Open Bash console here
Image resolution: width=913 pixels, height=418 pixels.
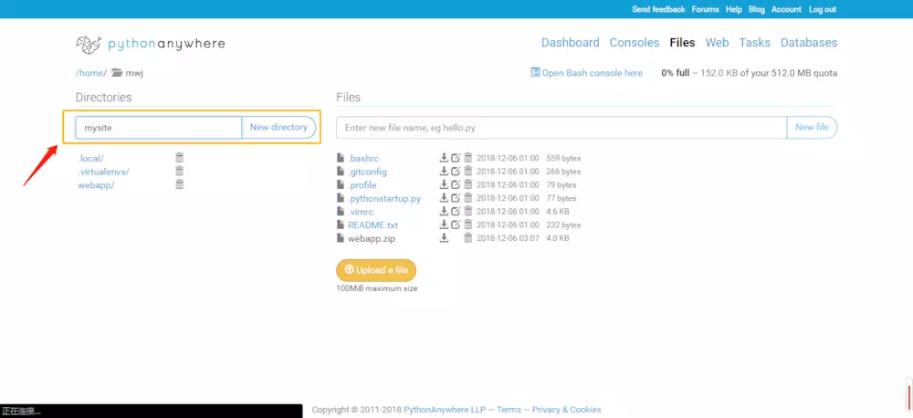[x=587, y=73]
